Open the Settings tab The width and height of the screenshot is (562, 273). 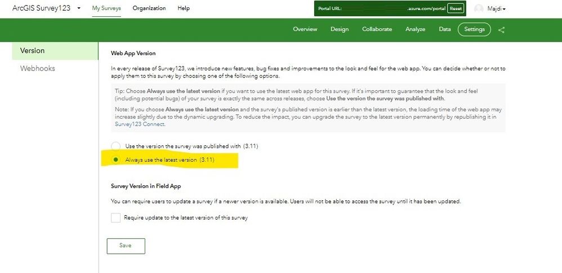(x=474, y=29)
